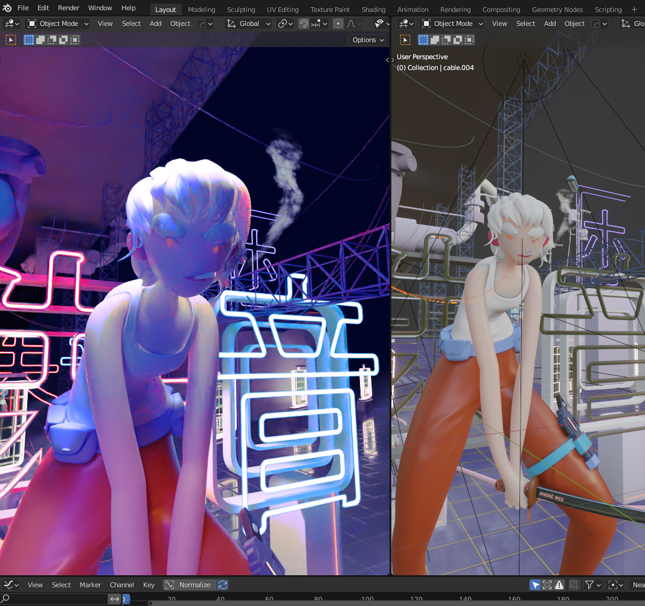The width and height of the screenshot is (645, 606).
Task: Choose Extend selection mode in left viewport
Action: (40, 40)
